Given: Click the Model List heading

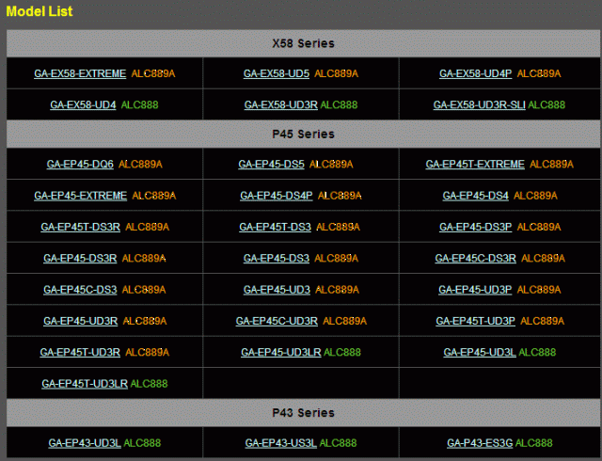Looking at the screenshot, I should coord(40,11).
